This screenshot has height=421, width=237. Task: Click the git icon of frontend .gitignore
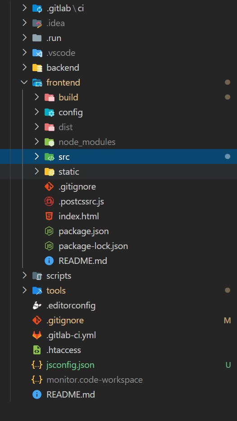pyautogui.click(x=49, y=186)
